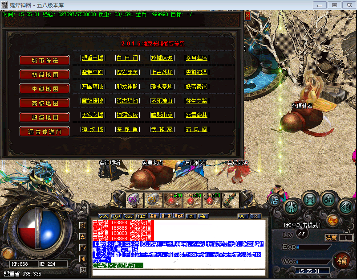Screen dimensions: 357x280
Task: Select the 超级地图 menu button
Action: (45, 117)
